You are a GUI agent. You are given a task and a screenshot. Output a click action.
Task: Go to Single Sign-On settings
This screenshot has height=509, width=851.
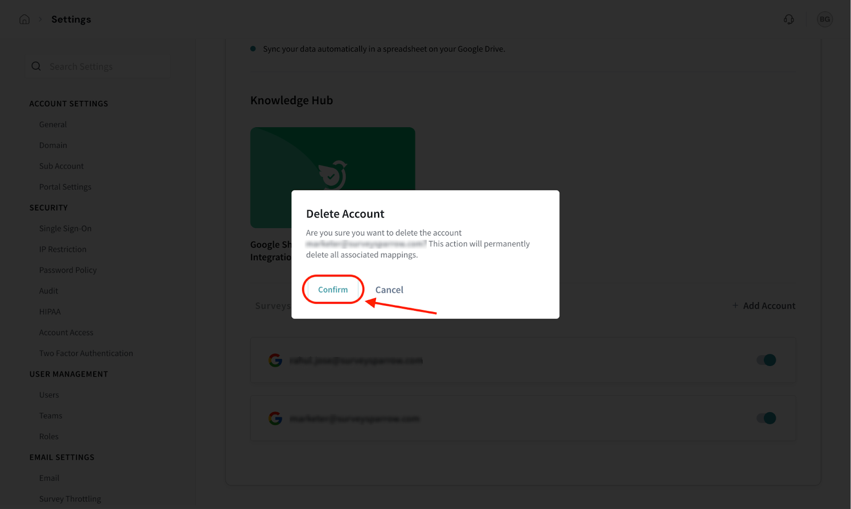click(x=65, y=229)
